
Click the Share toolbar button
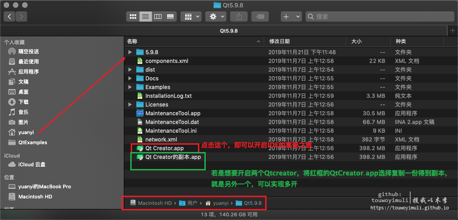239,17
